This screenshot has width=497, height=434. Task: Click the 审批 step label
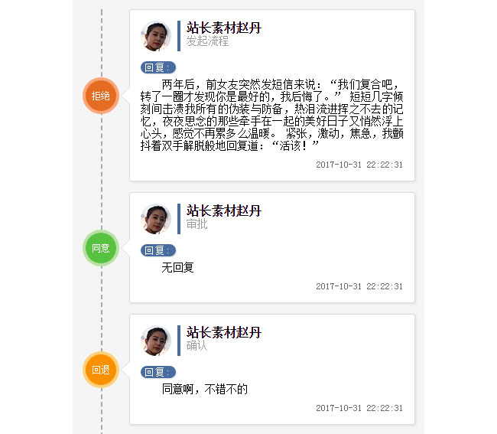click(197, 224)
